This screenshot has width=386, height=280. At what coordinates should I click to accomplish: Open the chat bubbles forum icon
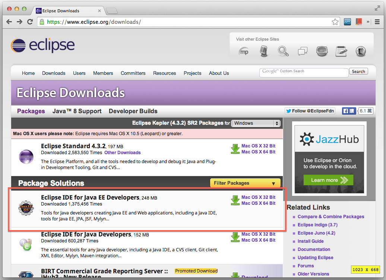(303, 51)
